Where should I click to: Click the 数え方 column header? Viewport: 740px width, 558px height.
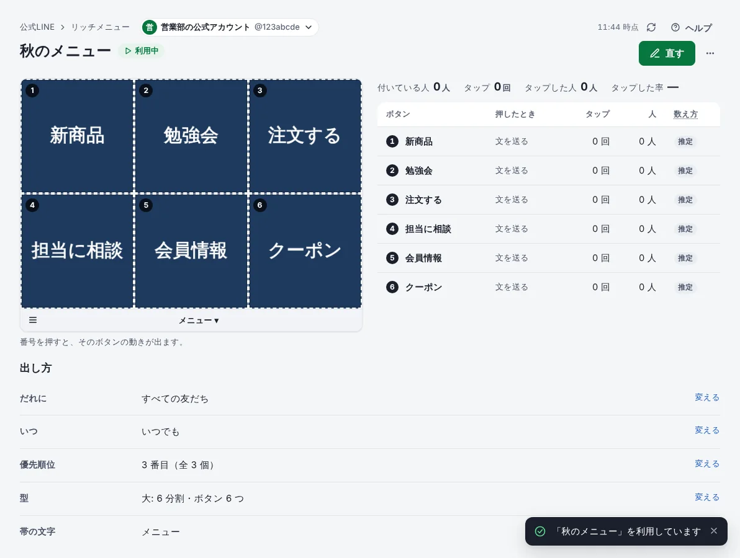tap(685, 114)
